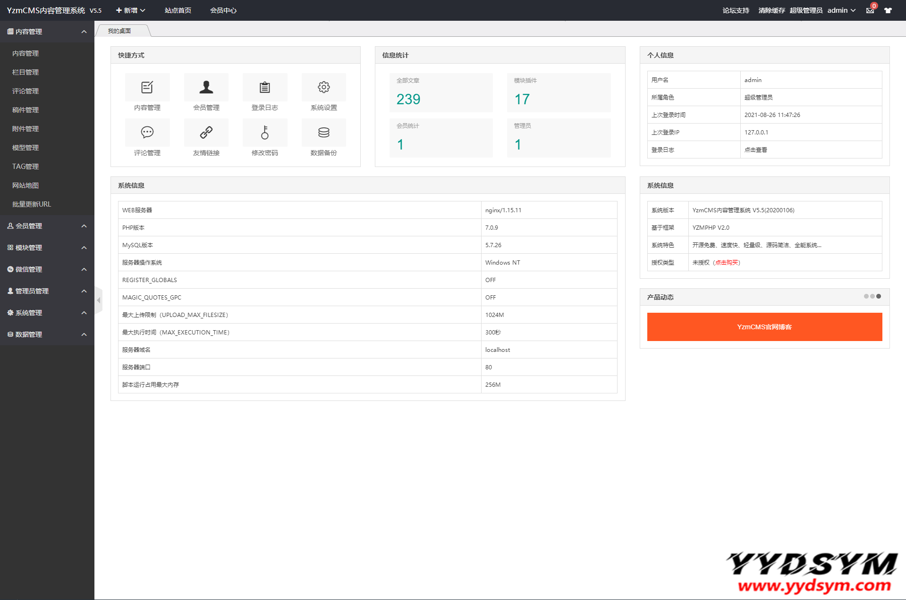Click the 点击购买 license link
Screen dimensions: 906x600
[727, 263]
